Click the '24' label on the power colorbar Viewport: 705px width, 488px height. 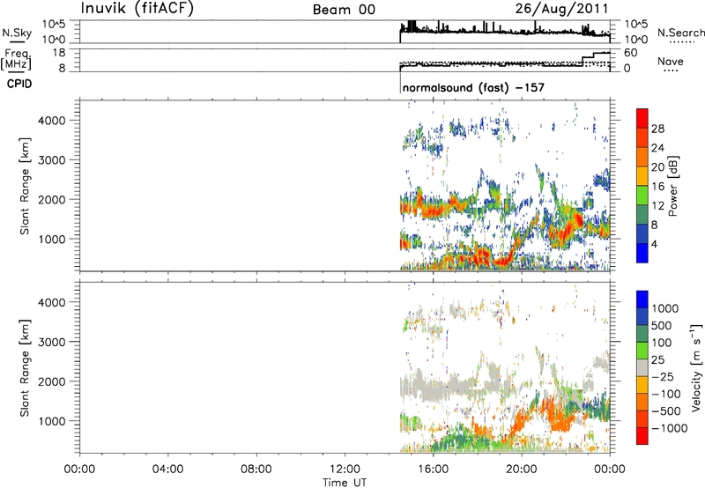pos(657,148)
